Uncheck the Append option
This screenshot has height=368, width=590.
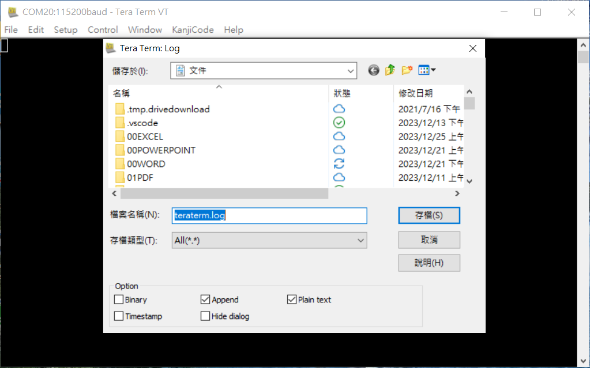click(x=205, y=299)
